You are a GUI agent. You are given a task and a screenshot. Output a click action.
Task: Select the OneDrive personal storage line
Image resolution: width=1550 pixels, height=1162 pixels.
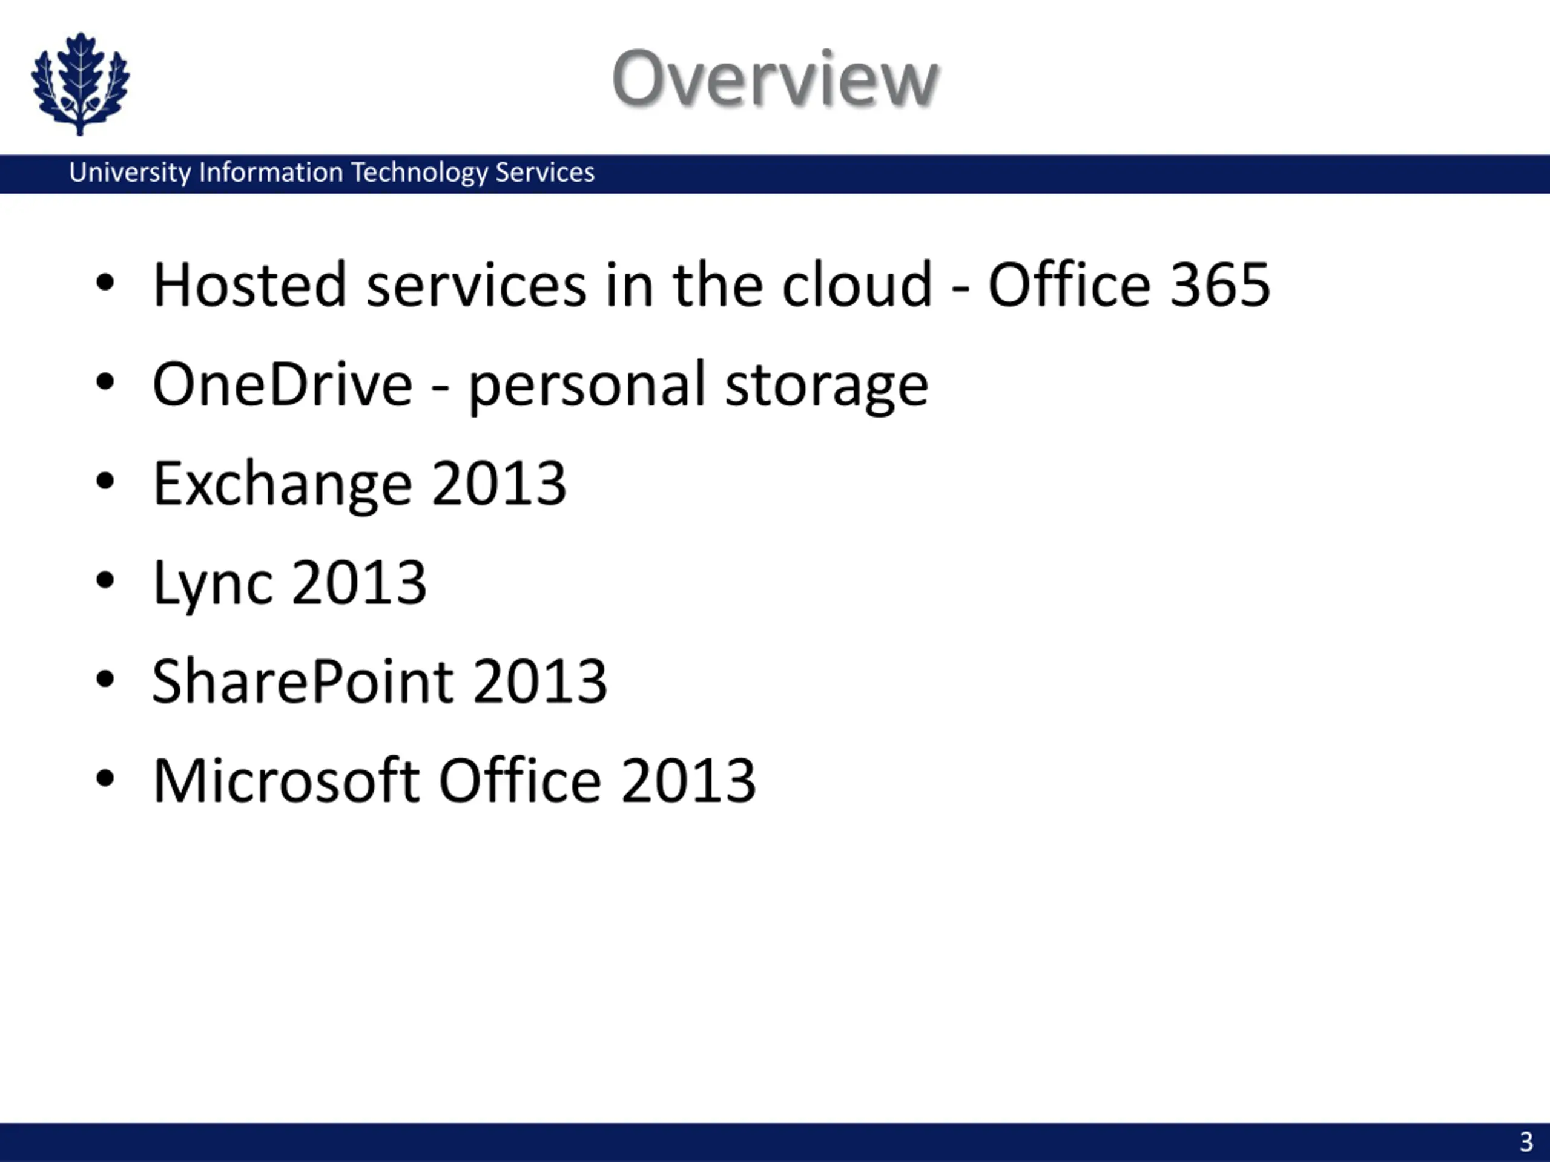[x=540, y=386]
